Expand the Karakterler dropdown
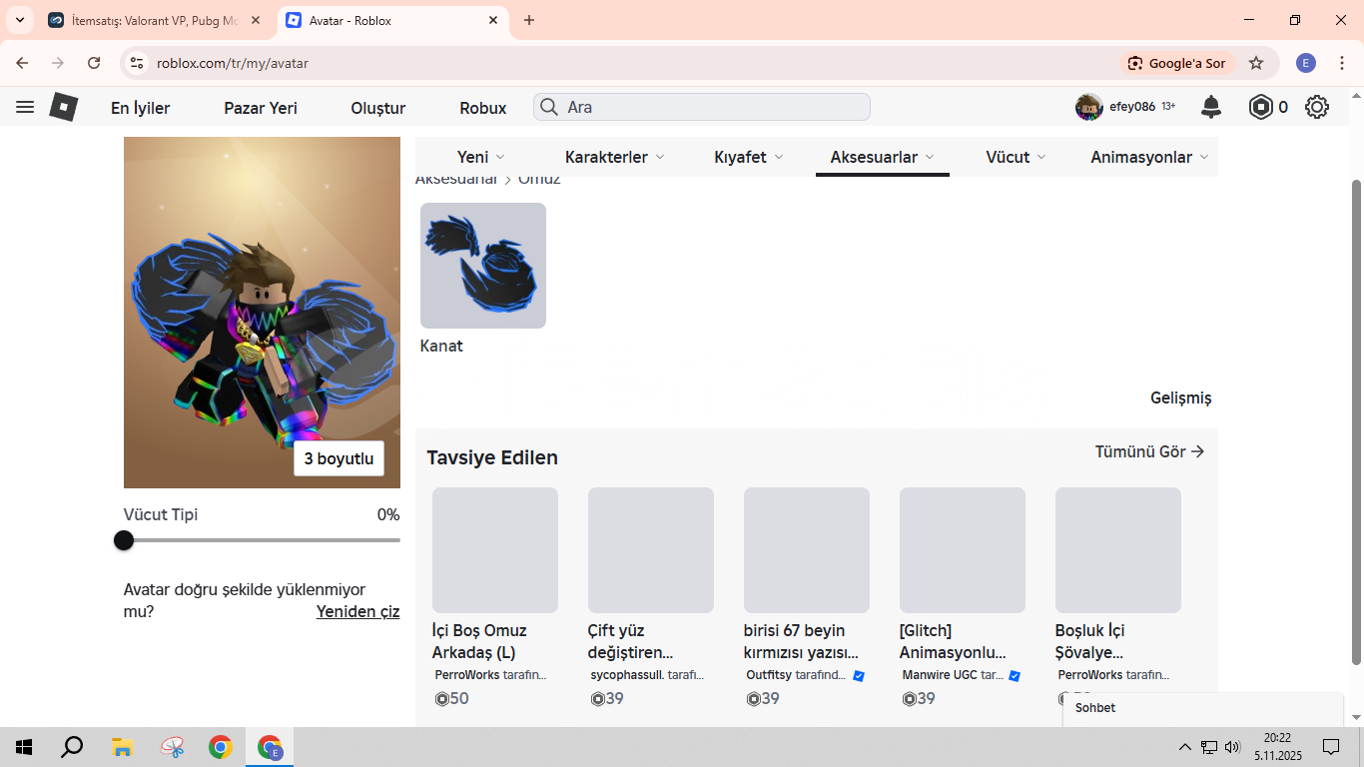This screenshot has height=767, width=1364. click(x=615, y=157)
